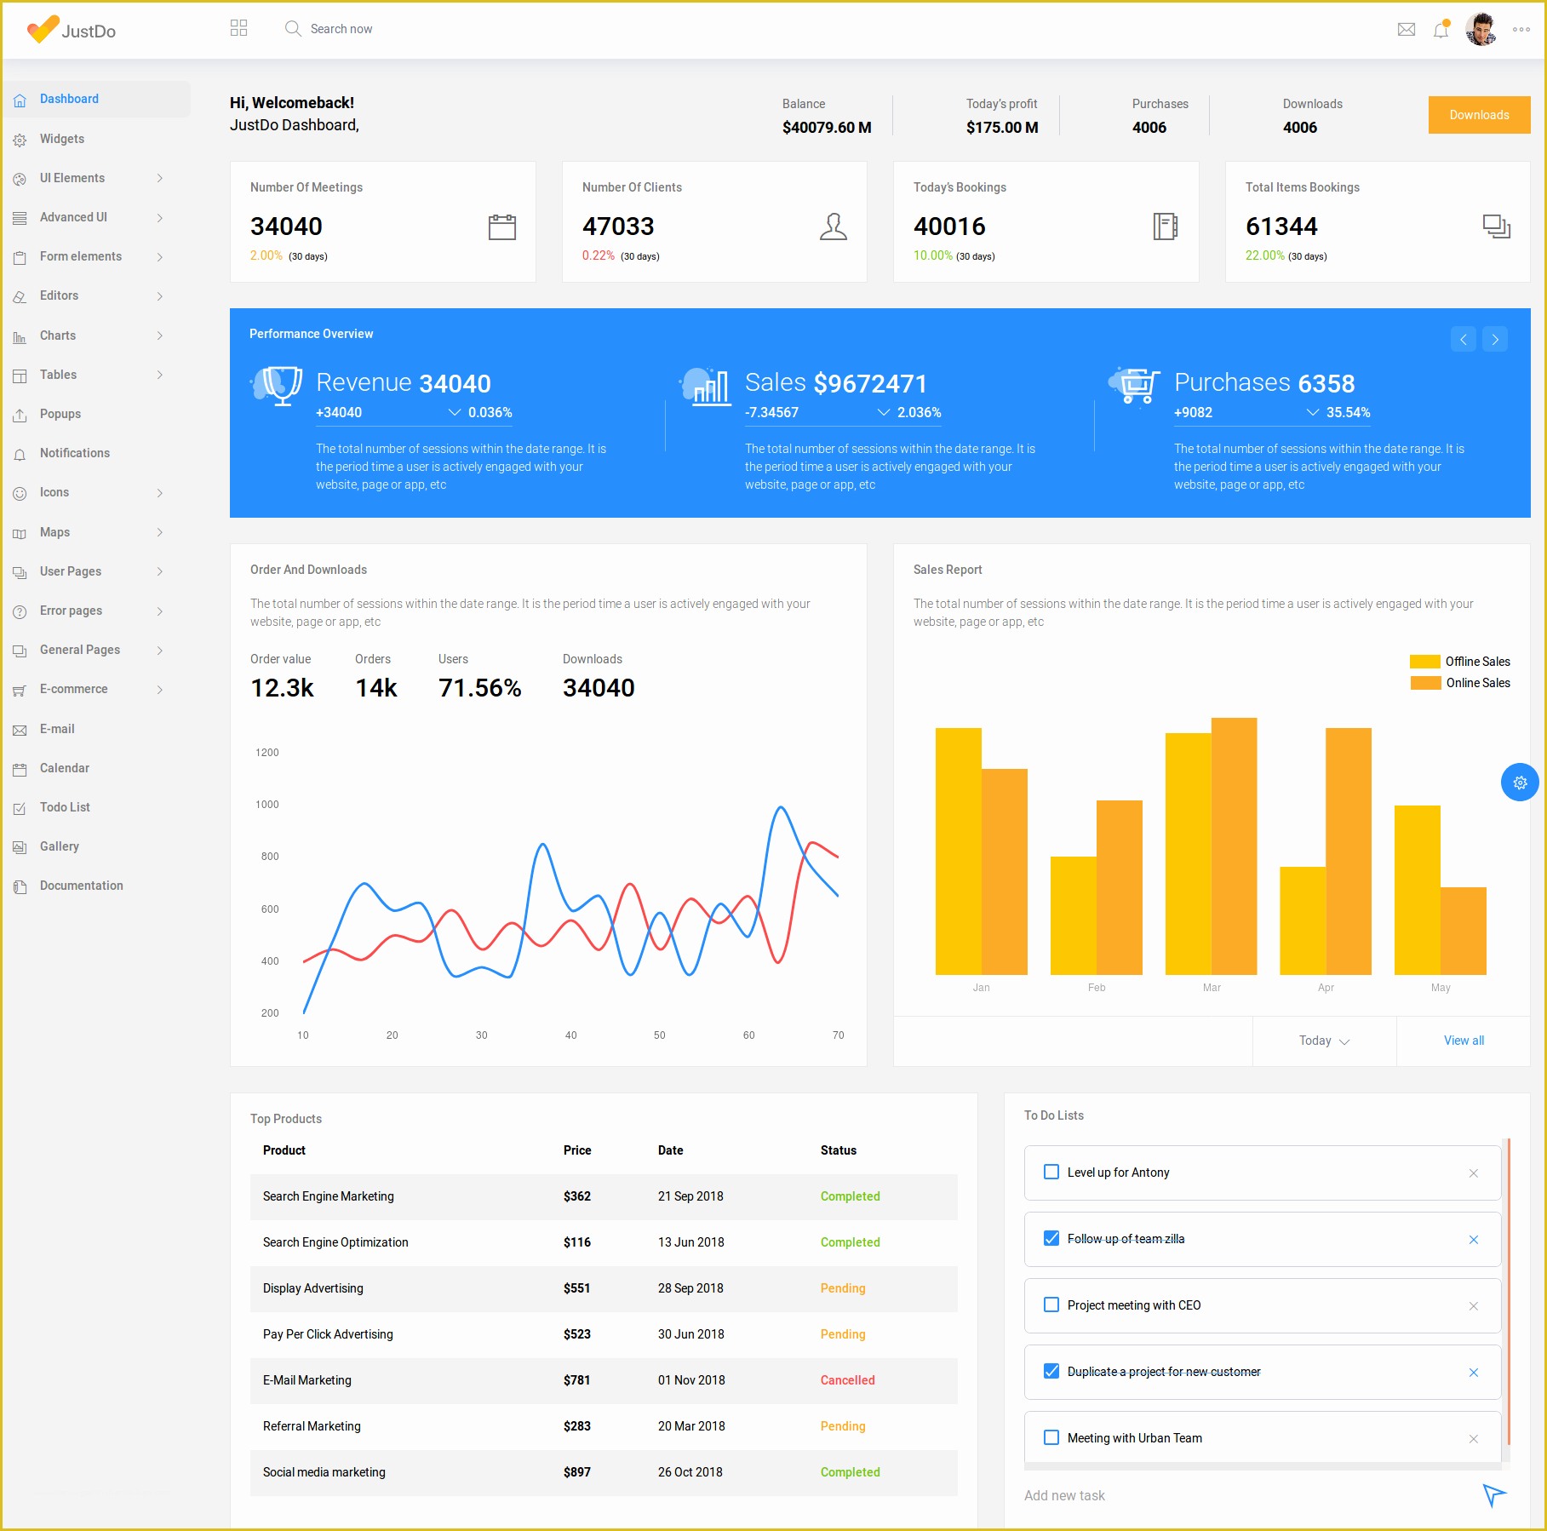Toggle Online Sales legend in Sales Report

(x=1459, y=683)
